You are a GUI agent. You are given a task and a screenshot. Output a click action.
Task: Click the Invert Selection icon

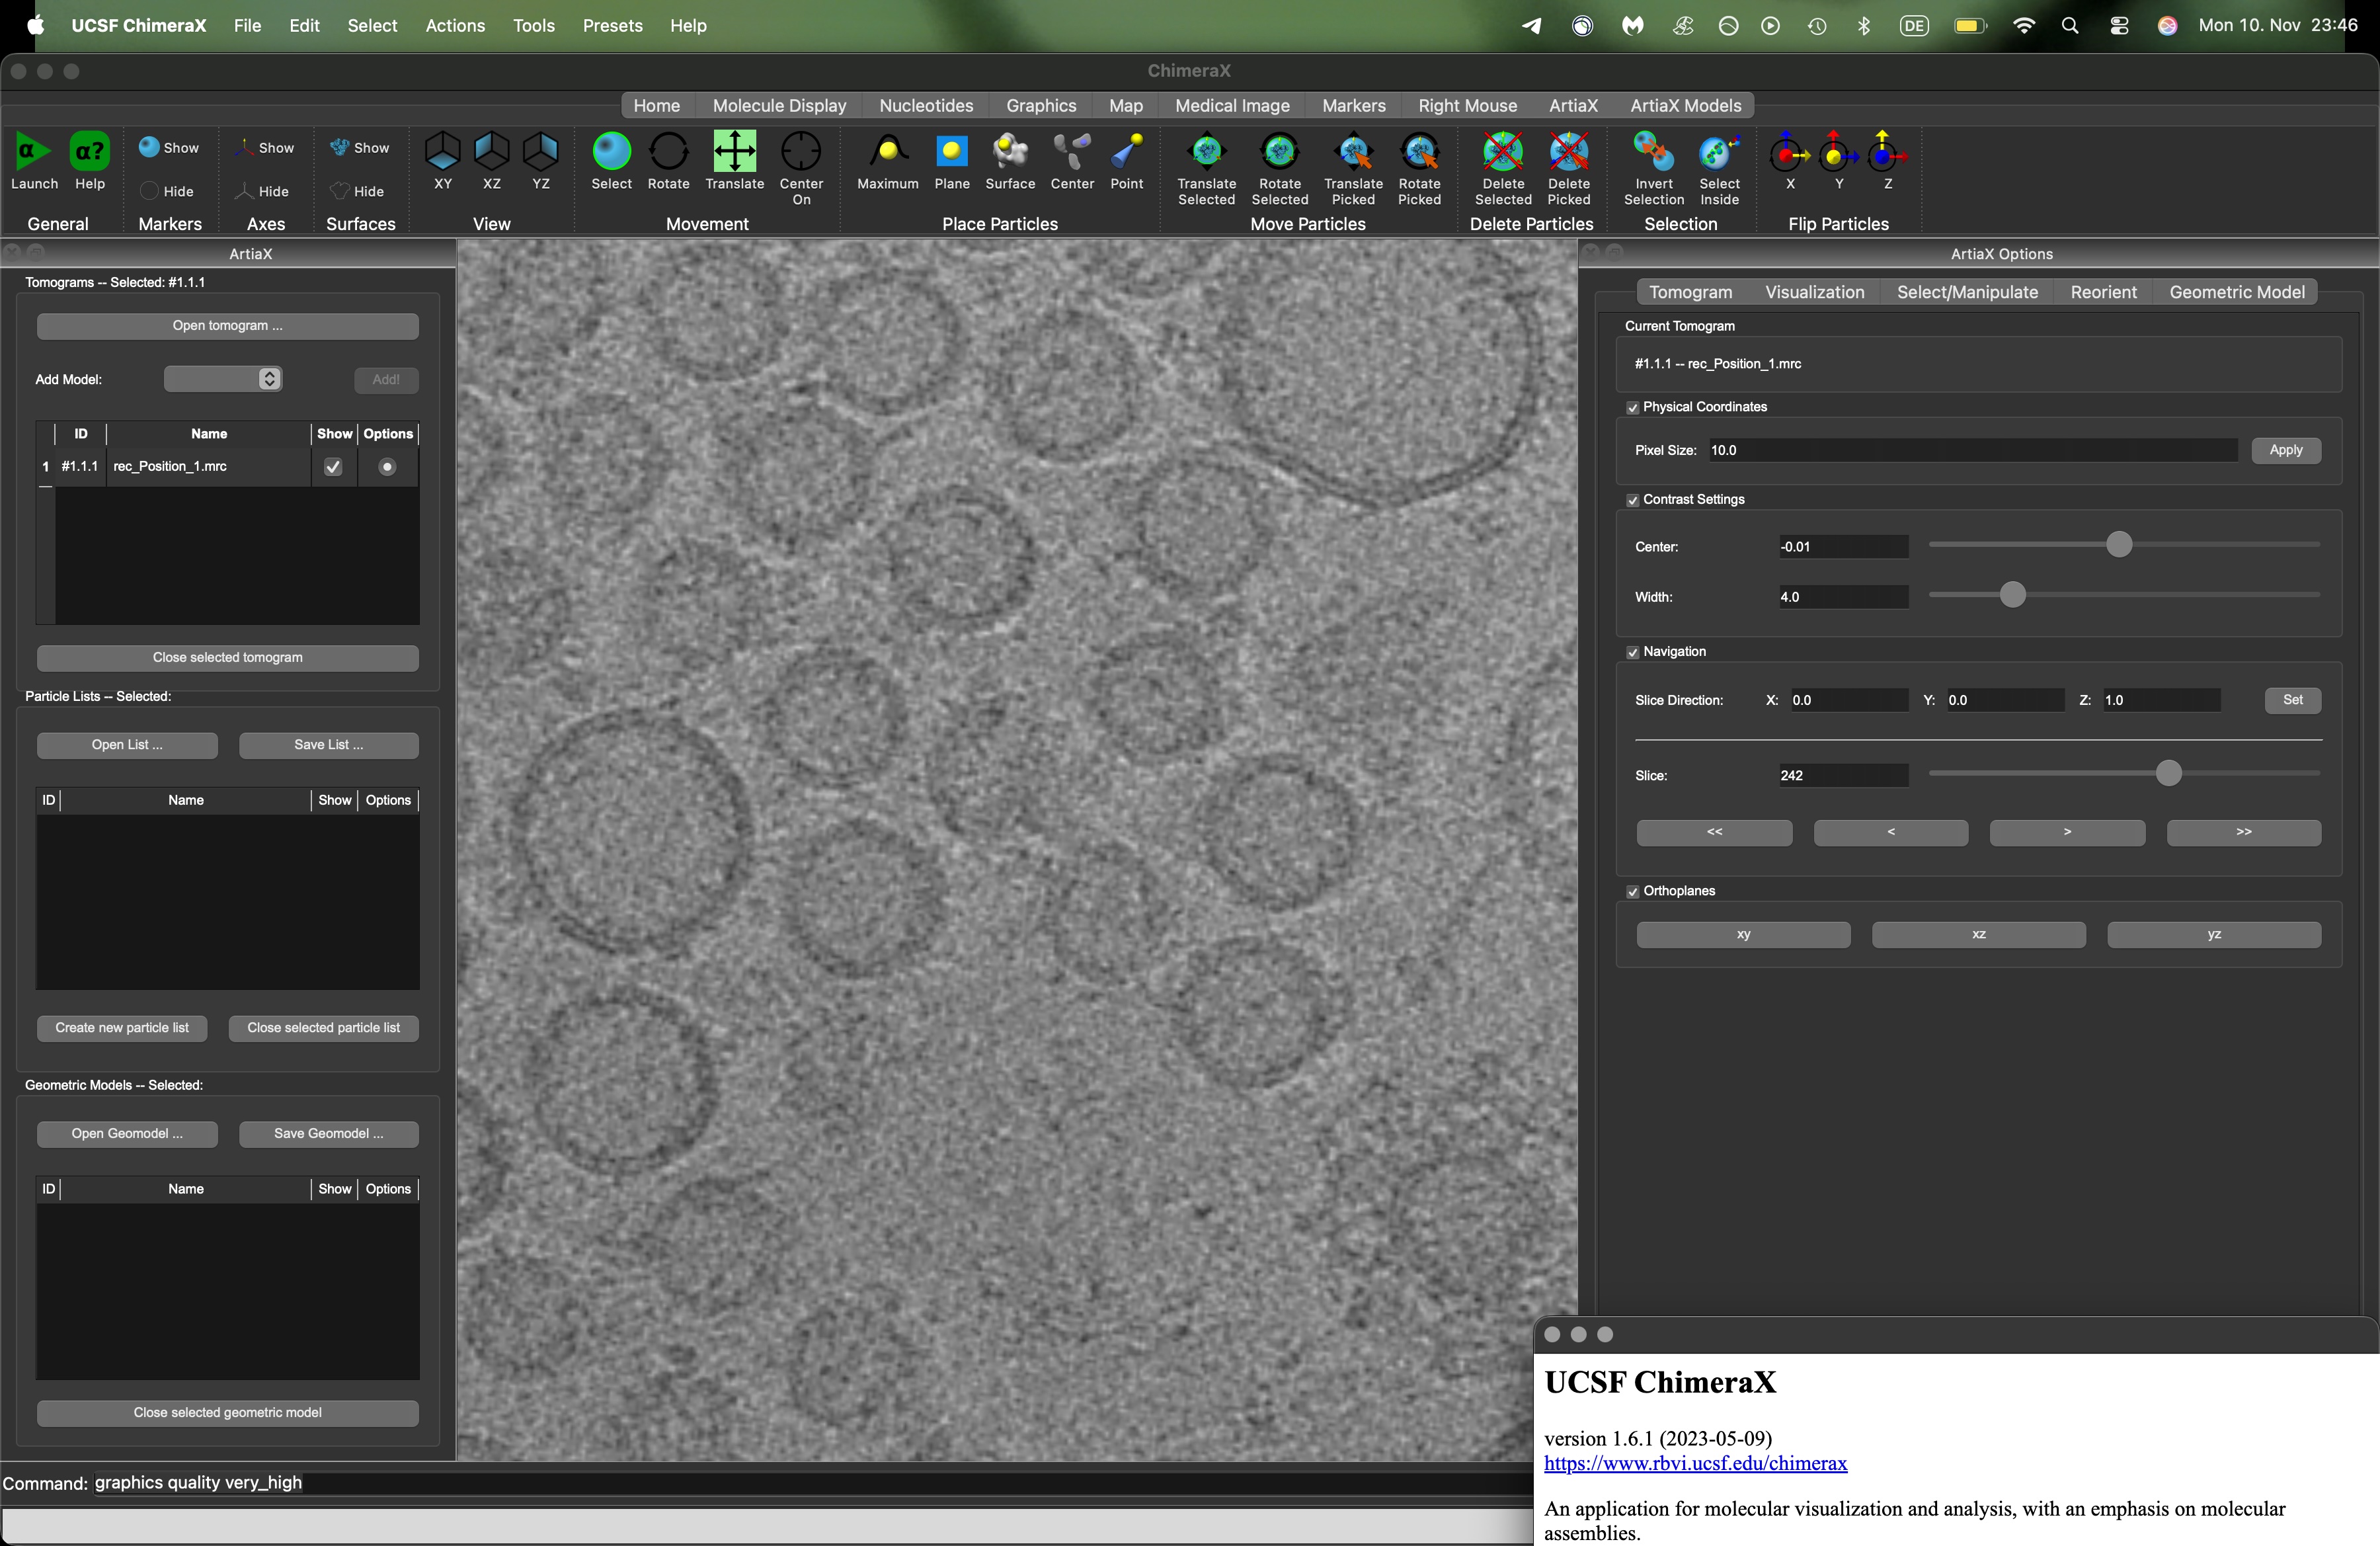(1653, 152)
